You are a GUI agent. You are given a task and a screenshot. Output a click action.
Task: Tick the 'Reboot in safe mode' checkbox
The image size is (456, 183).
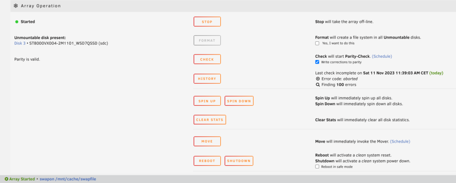coord(317,167)
